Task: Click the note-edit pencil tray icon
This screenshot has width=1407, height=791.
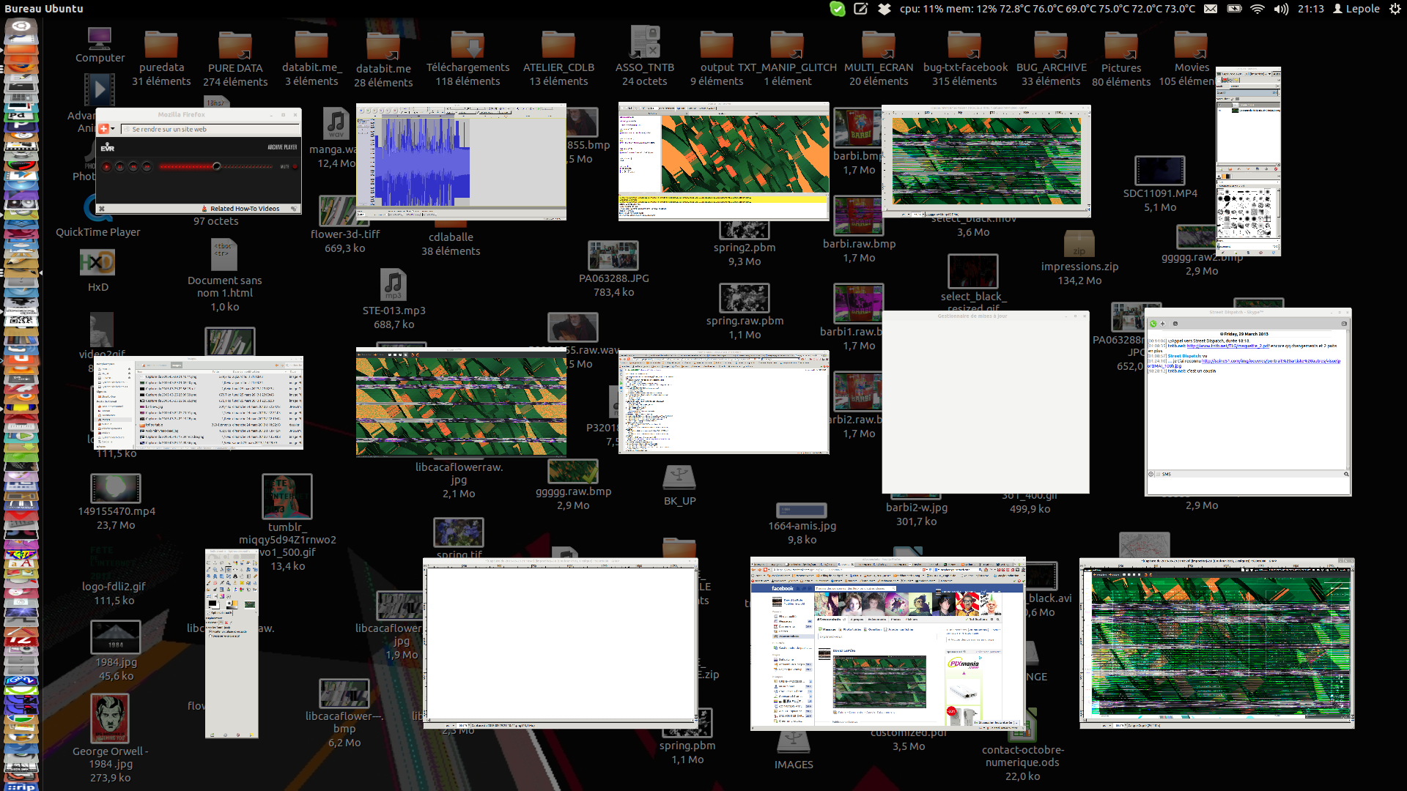Action: 861,9
